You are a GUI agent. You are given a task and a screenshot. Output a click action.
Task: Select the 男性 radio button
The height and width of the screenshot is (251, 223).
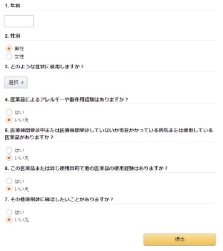(9, 49)
